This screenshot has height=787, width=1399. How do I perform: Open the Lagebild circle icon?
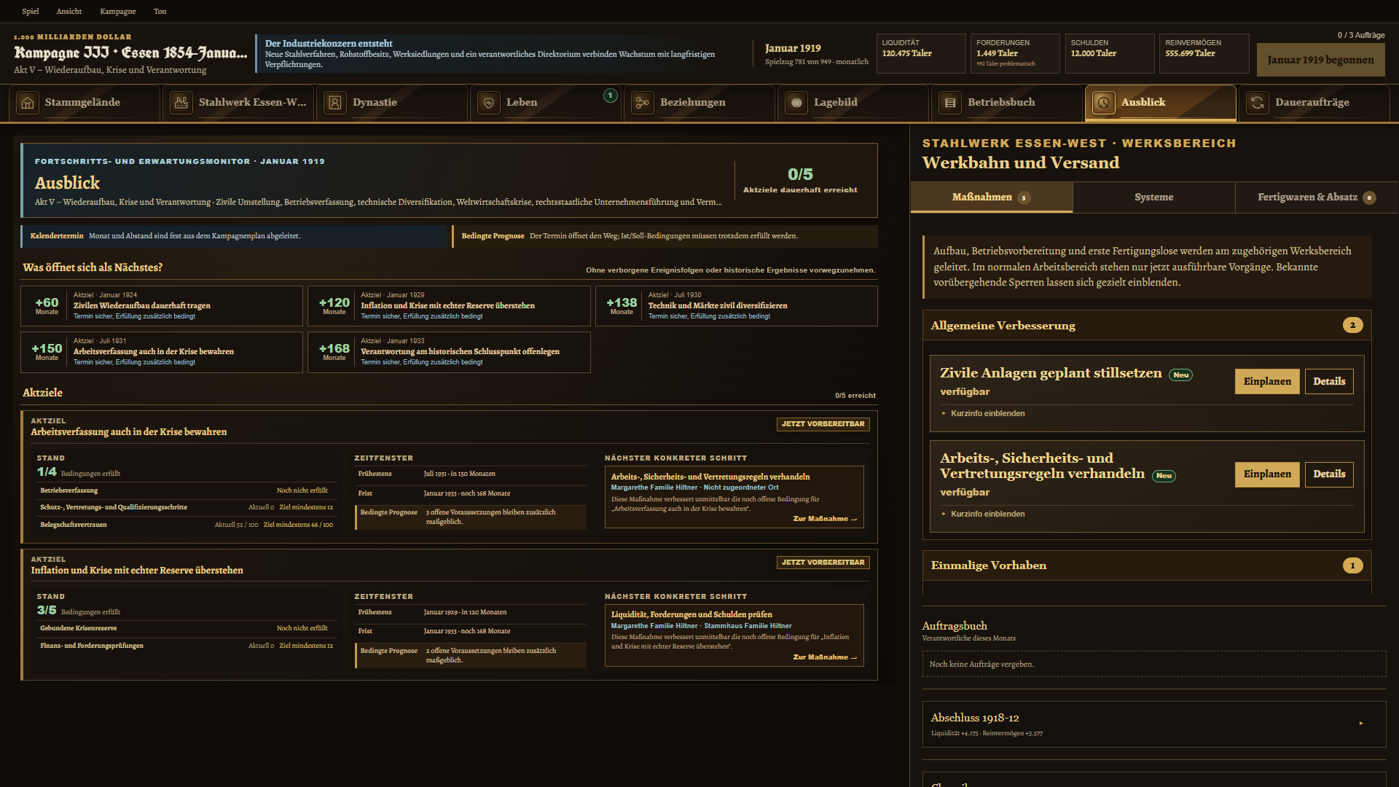(796, 103)
